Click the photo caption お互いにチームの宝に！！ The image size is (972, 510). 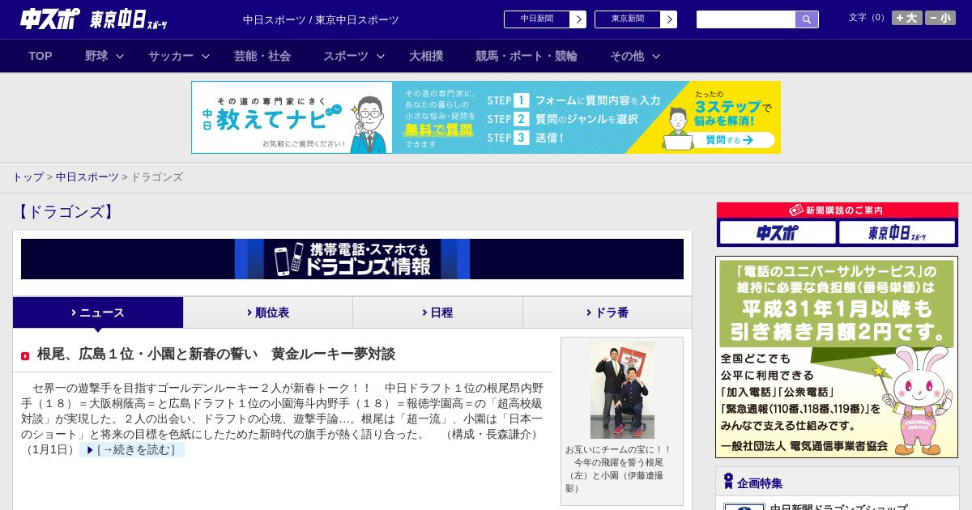(x=619, y=449)
